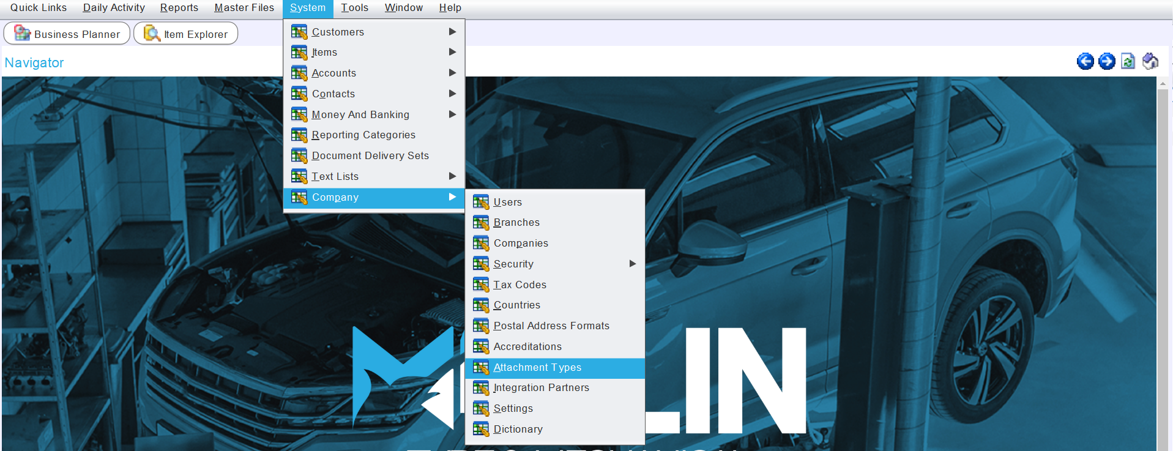Click the icon beside Integration Partners
This screenshot has width=1173, height=451.
click(481, 388)
